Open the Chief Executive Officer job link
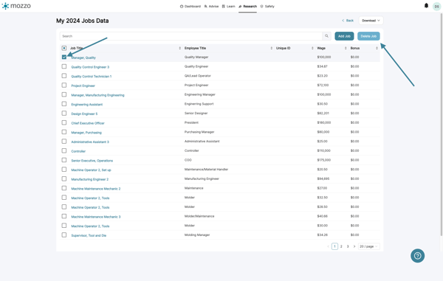Image resolution: width=443 pixels, height=281 pixels. tap(88, 123)
